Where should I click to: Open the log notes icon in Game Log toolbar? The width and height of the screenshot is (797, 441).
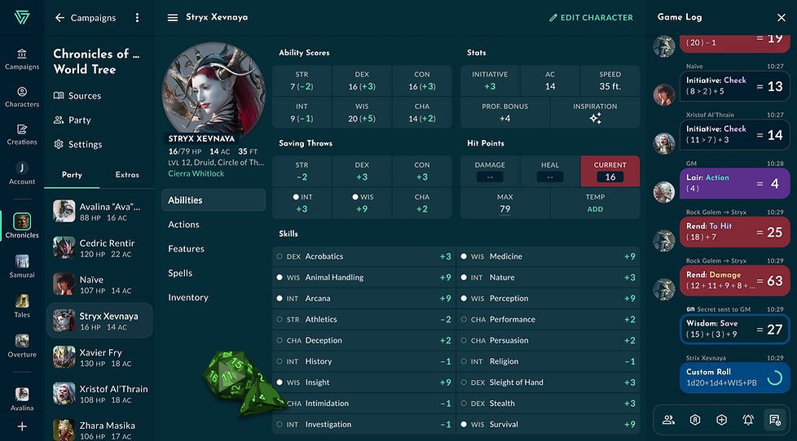tap(775, 420)
